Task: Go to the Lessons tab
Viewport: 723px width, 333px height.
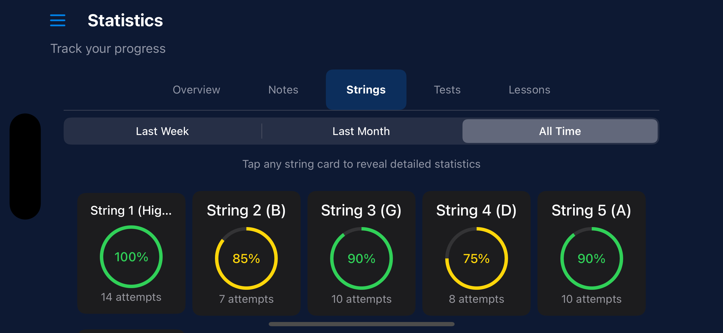Action: (529, 90)
